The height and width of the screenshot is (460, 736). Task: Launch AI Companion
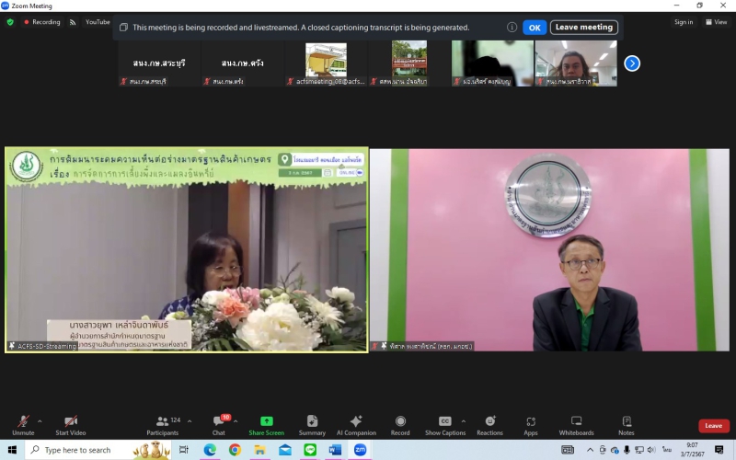(356, 425)
